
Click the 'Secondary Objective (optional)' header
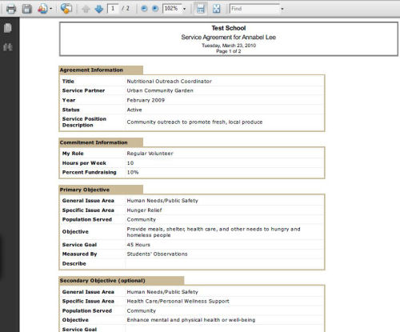tap(122, 281)
